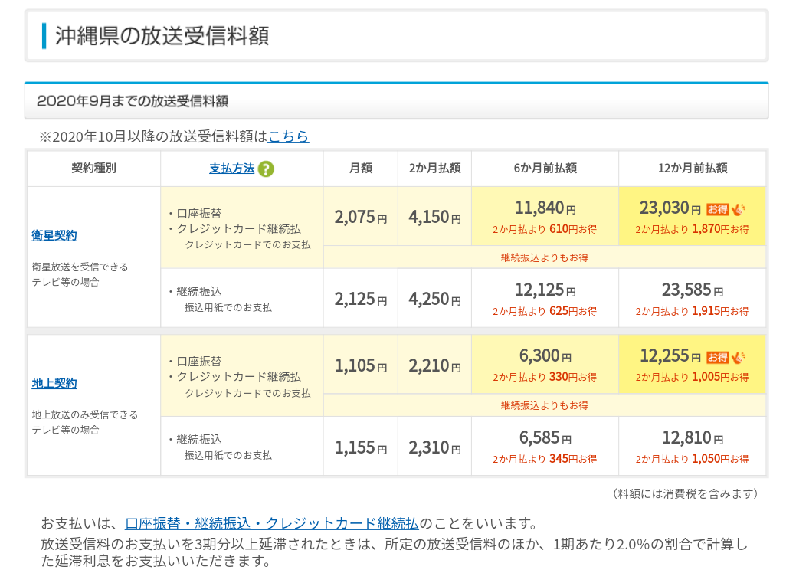Image resolution: width=796 pixels, height=583 pixels.
Task: Click the 6,300円 terrestrial six-month cell
Action: (545, 364)
